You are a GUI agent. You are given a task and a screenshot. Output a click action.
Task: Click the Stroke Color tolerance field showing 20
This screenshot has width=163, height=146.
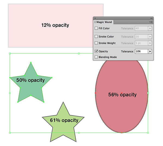pyautogui.click(x=142, y=36)
